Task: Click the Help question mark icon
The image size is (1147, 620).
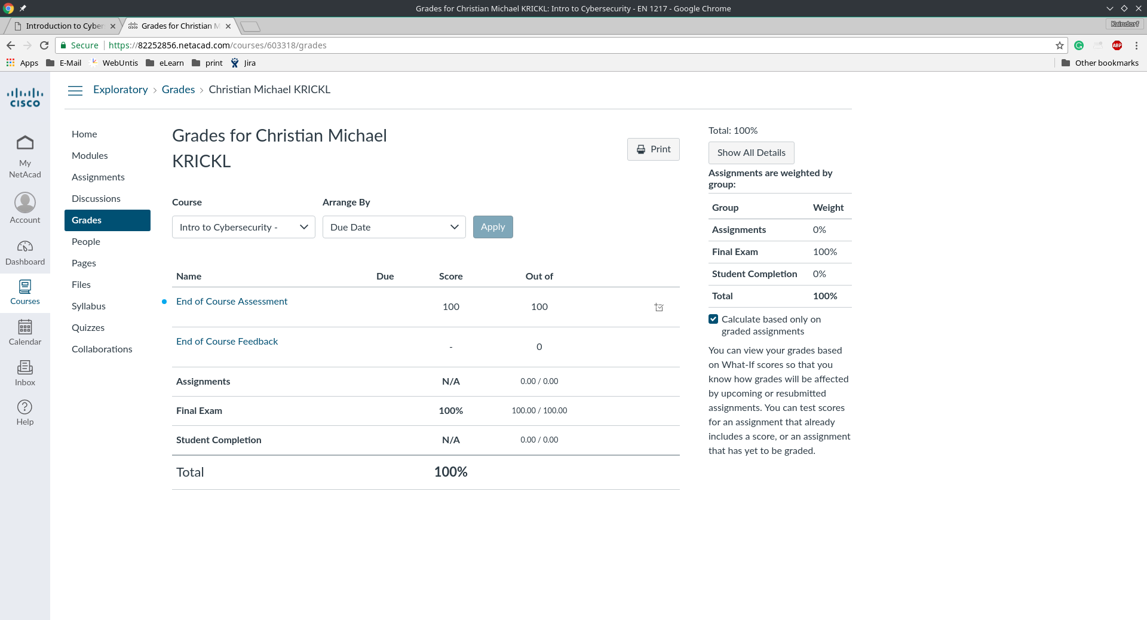Action: 25,407
